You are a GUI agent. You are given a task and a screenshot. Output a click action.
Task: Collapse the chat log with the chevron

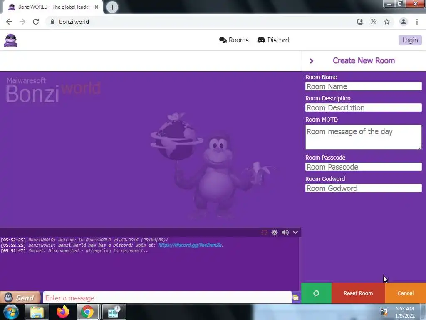pyautogui.click(x=295, y=232)
